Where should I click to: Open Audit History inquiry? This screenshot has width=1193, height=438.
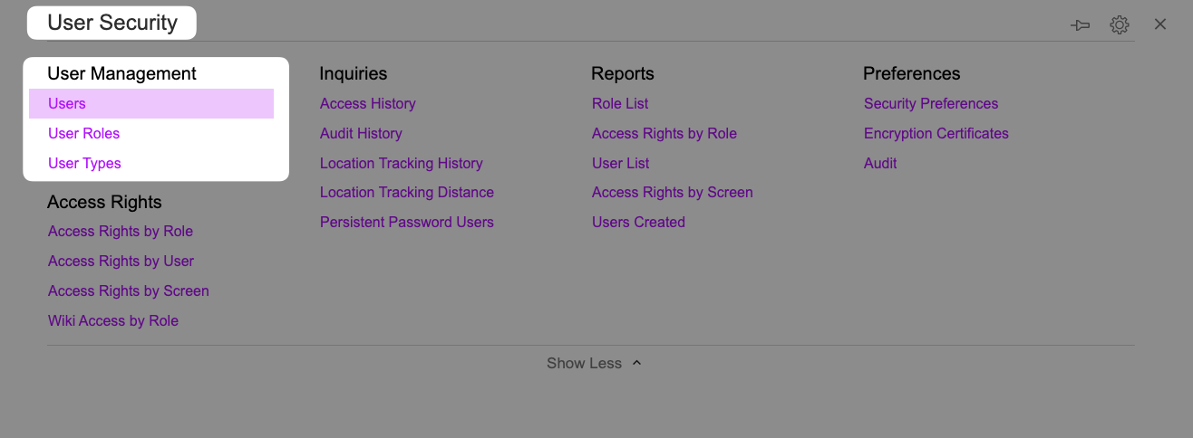click(361, 133)
